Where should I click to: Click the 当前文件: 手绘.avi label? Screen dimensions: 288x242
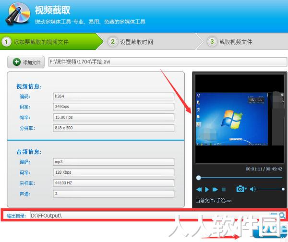tap(214, 201)
